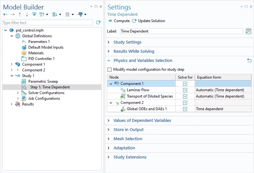Click the eye-shaped show icon in Model Builder toolbar
Image resolution: width=254 pixels, height=173 pixels.
tap(34, 15)
